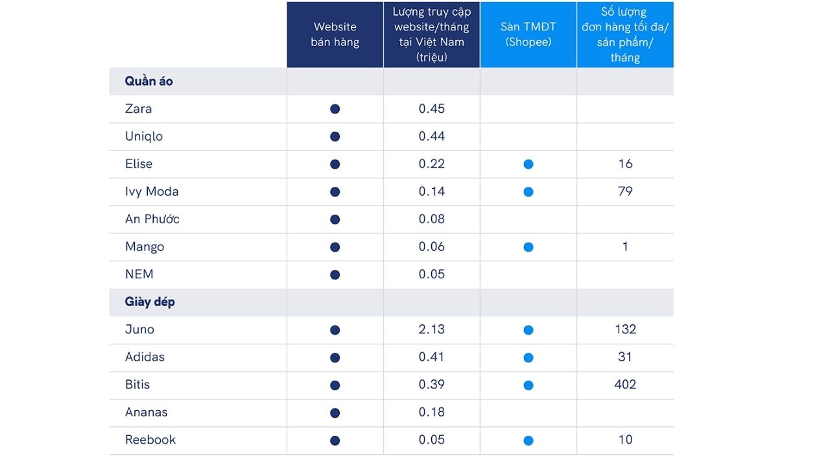The width and height of the screenshot is (830, 467).
Task: Click the Shopee dot for Bitis
Action: pyautogui.click(x=528, y=385)
